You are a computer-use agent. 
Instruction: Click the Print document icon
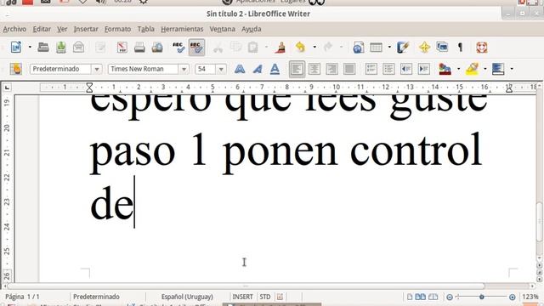tap(139, 48)
